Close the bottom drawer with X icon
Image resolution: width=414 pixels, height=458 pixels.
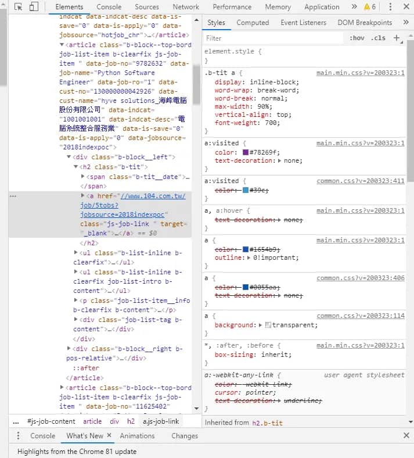406,436
